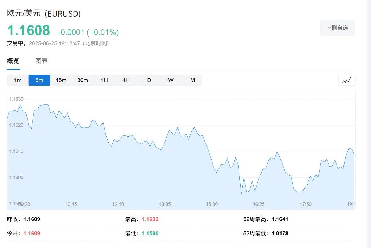The height and width of the screenshot is (248, 371).
Task: Switch to the 概览 tab
Action: tap(13, 60)
